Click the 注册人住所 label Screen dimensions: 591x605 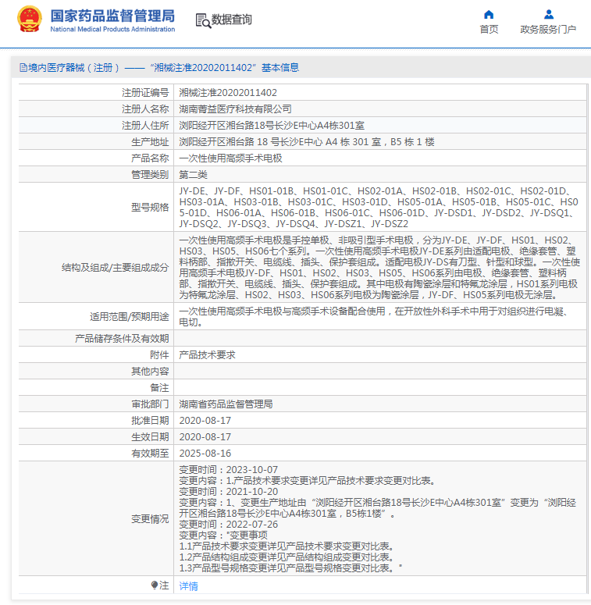point(145,126)
